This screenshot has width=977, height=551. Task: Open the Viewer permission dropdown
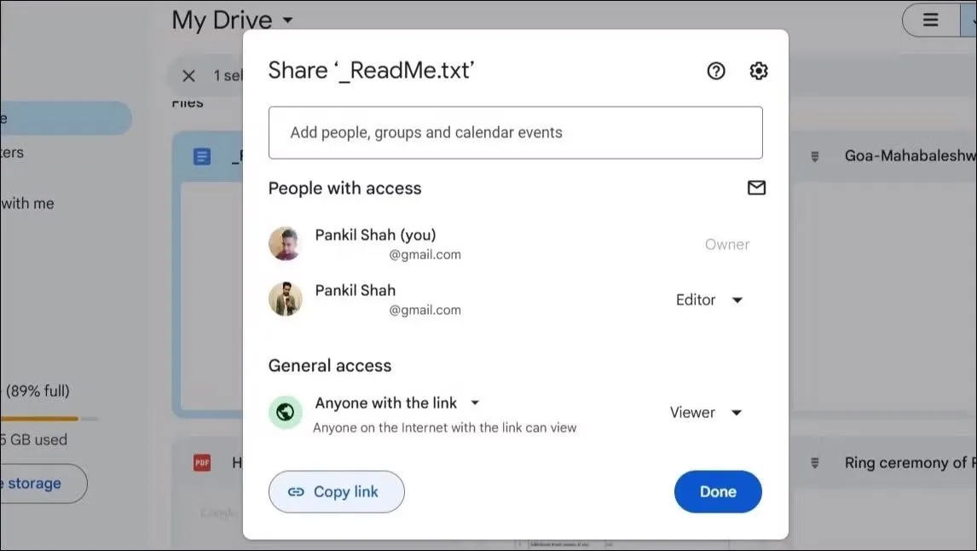pyautogui.click(x=706, y=413)
